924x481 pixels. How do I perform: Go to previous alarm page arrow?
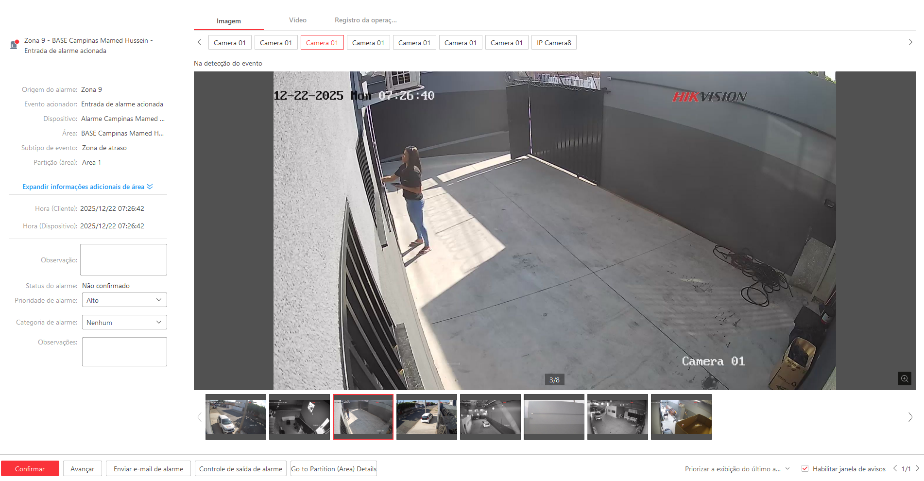point(895,468)
